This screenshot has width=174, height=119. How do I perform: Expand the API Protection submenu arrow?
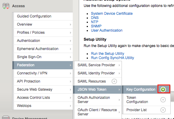[71, 82]
